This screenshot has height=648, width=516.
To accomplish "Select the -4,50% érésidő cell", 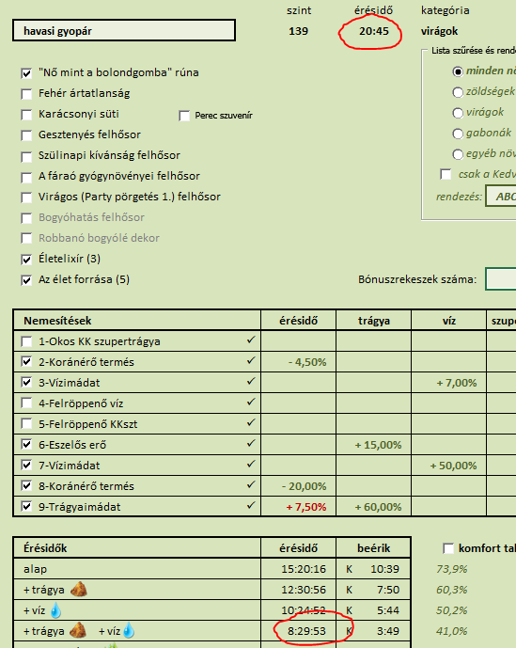I will pos(299,362).
